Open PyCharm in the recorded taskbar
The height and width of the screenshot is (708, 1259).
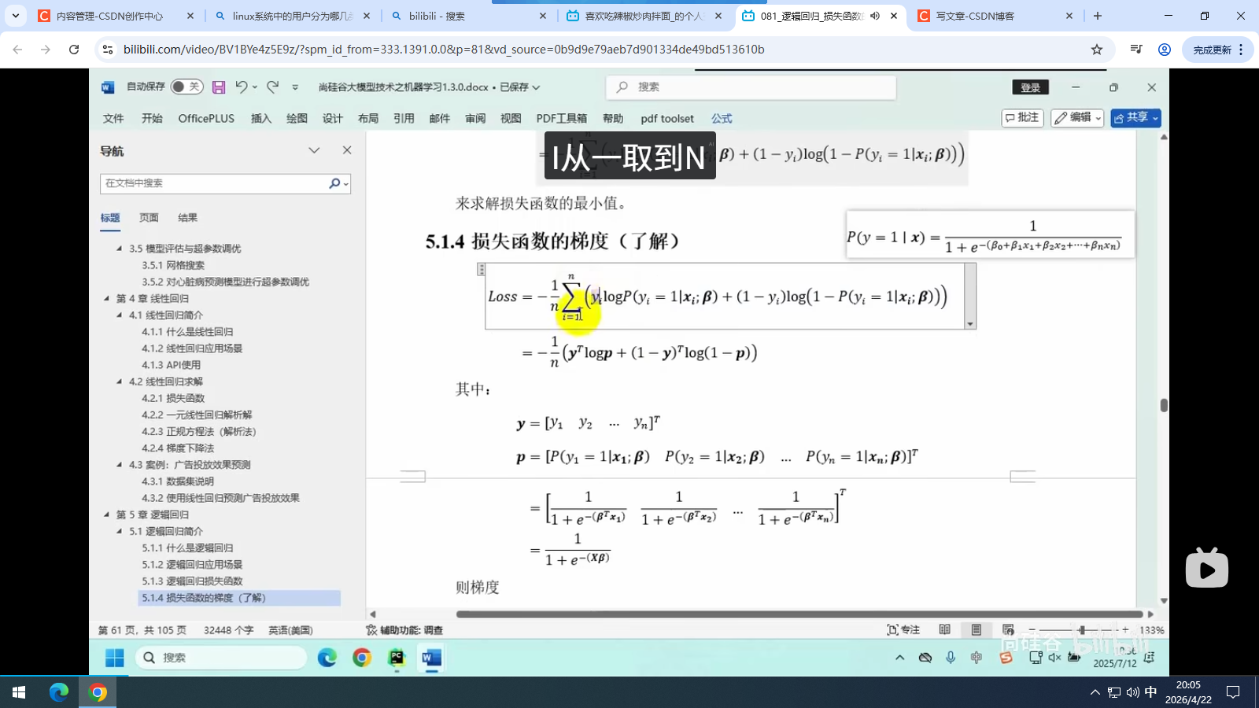[397, 658]
